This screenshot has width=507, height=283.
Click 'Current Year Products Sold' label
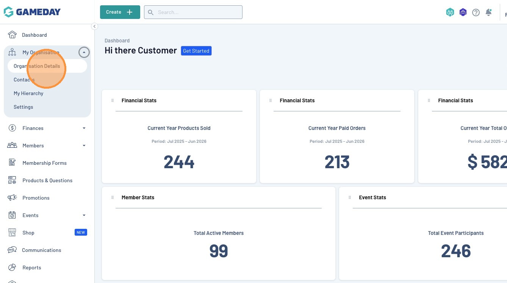point(179,128)
